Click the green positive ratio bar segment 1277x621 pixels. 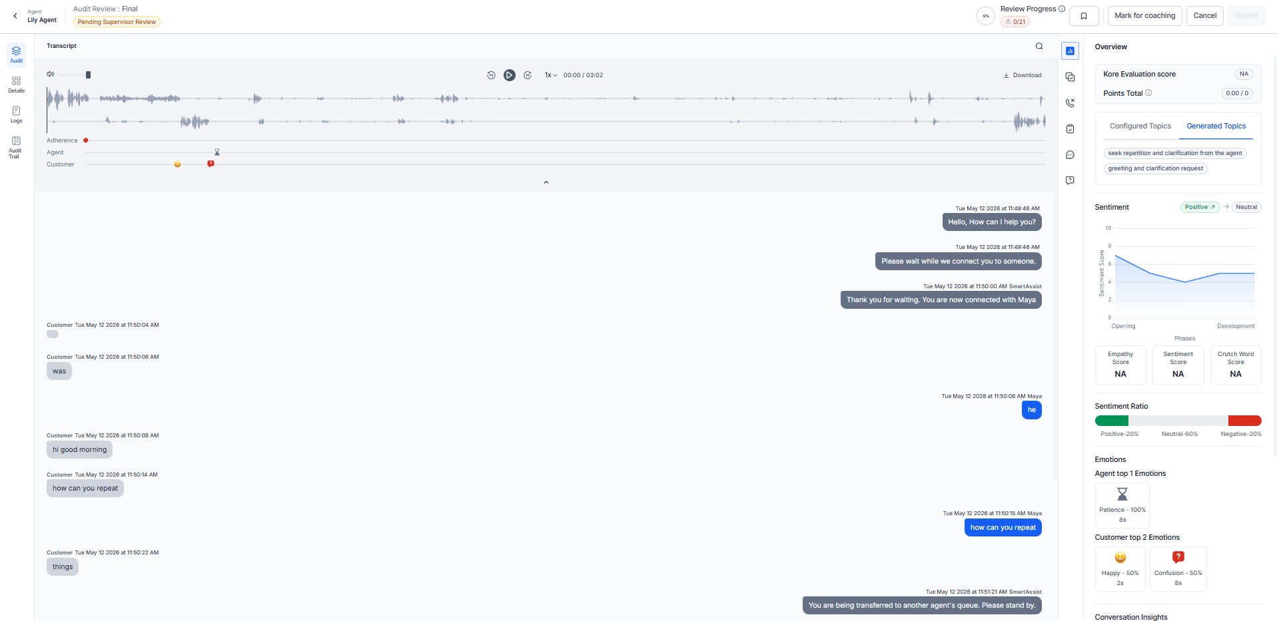[1112, 421]
